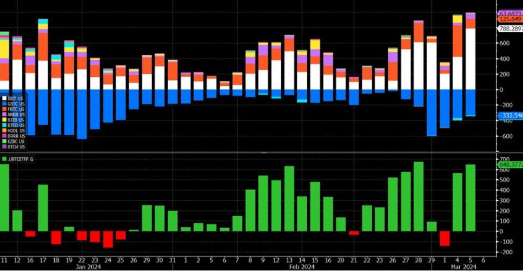Select the EZBC US legend entry
Screen dimensions: 523x271
16,141
